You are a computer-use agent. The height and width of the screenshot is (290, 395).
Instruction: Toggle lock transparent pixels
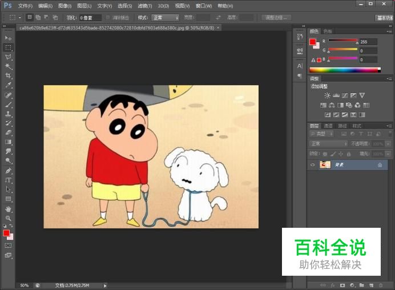tap(325, 154)
